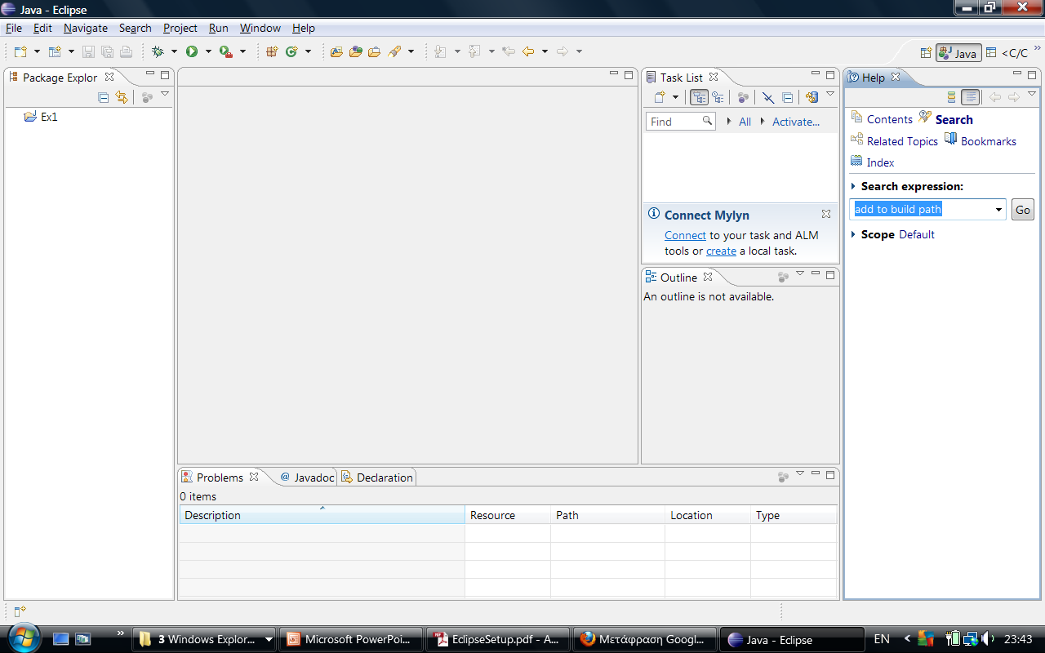This screenshot has height=653, width=1045.
Task: Open the dropdown arrow next to New
Action: tap(37, 51)
